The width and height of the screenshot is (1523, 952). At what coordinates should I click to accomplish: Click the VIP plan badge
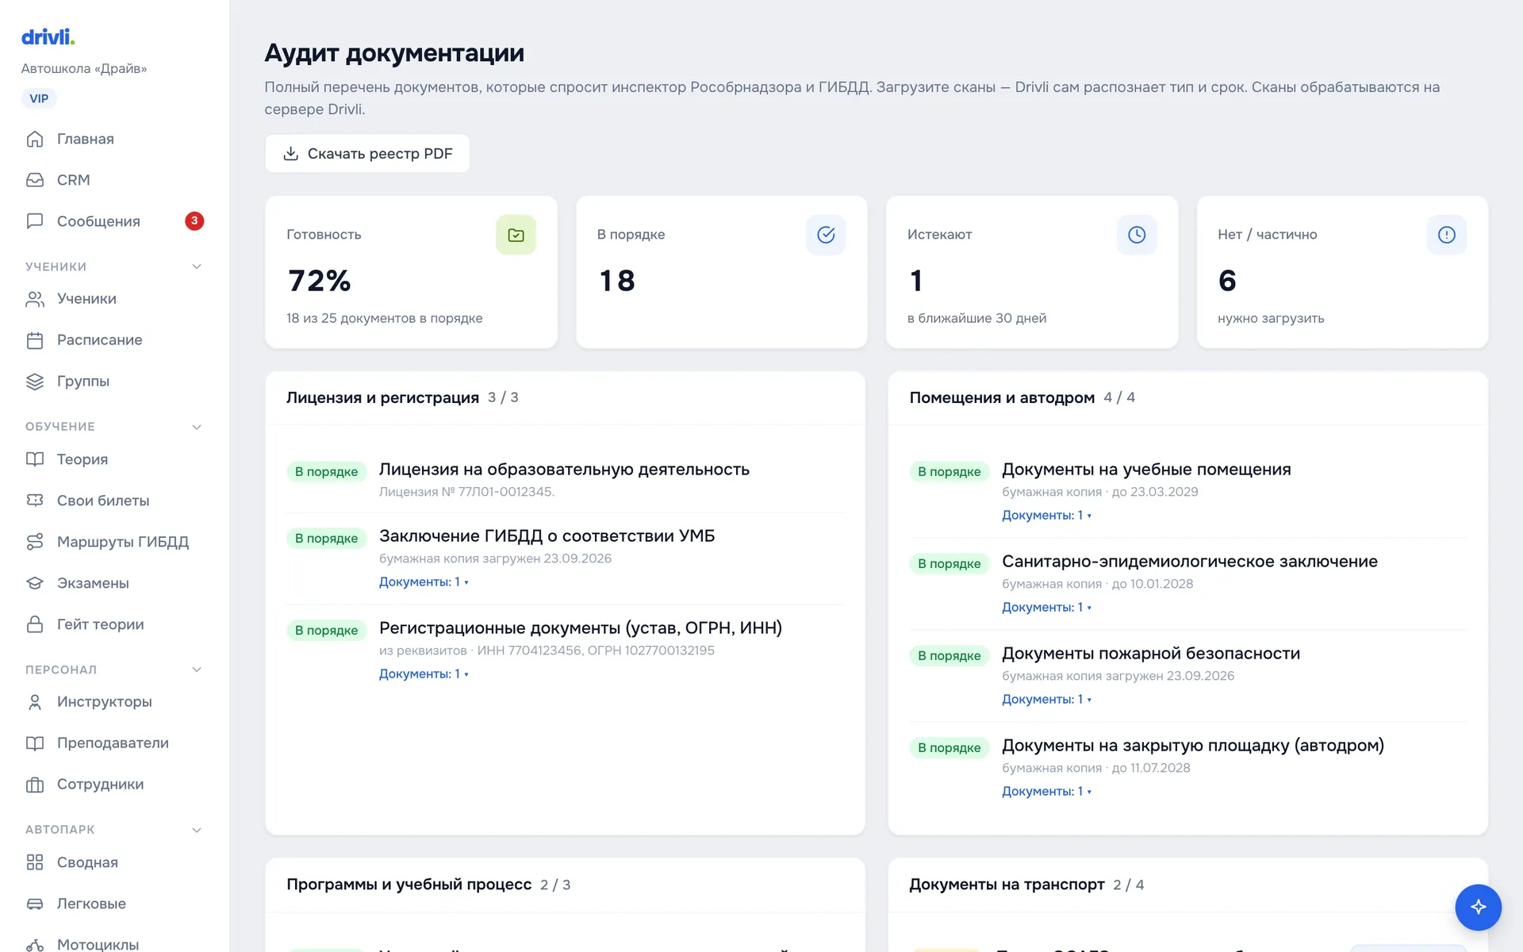(39, 98)
